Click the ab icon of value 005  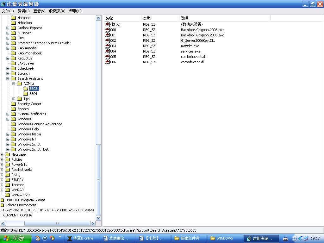point(107,56)
